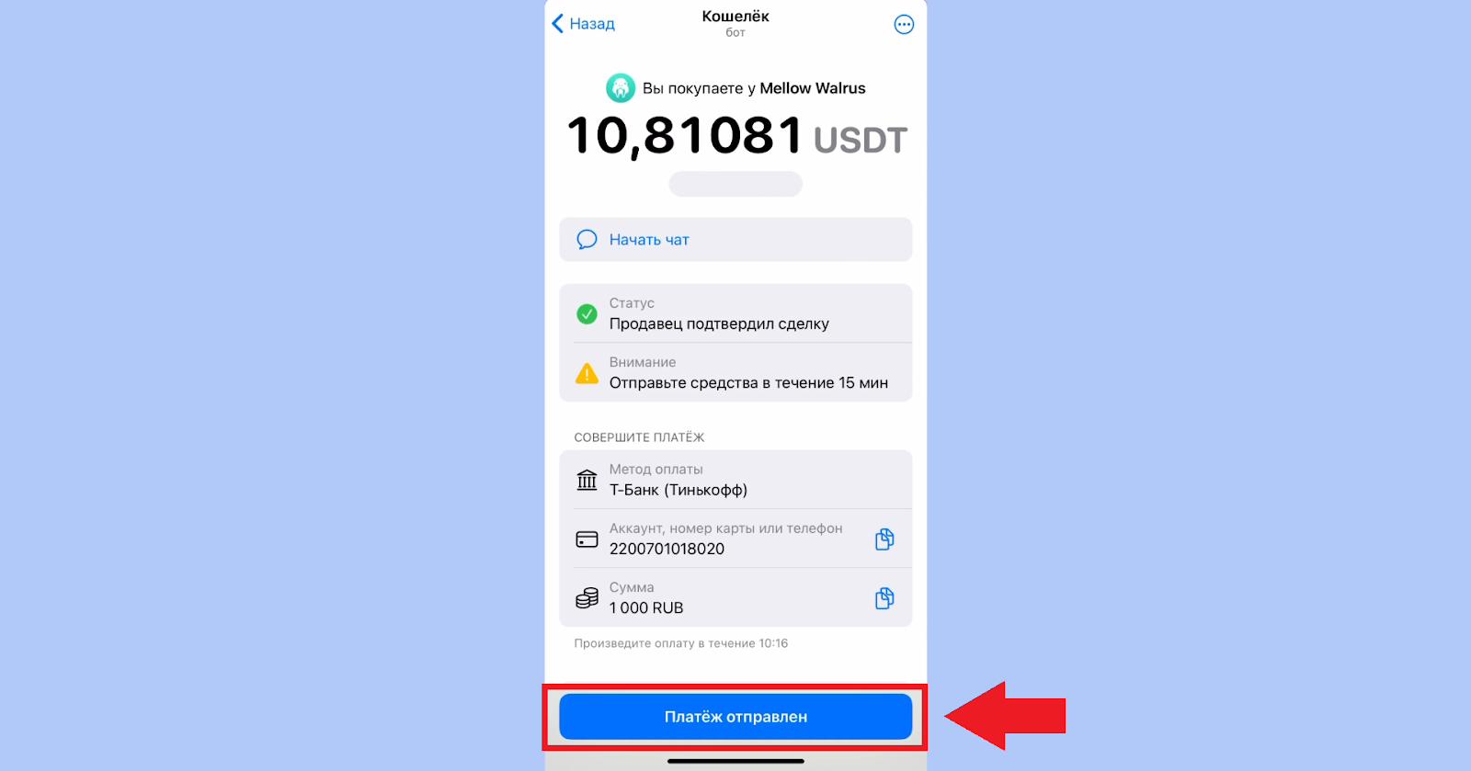Viewport: 1471px width, 771px height.
Task: Tap the Кошелёк bot title
Action: point(735,17)
